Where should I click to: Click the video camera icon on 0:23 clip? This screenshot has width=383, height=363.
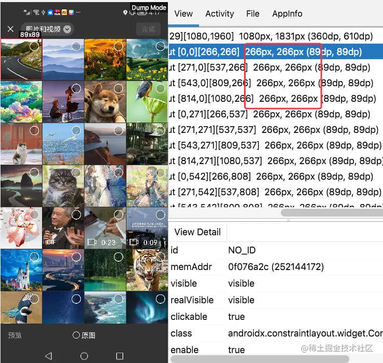(x=92, y=243)
